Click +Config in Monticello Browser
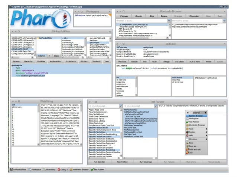Image resolution: width=237 pixels, height=178 pixels. click(x=138, y=16)
